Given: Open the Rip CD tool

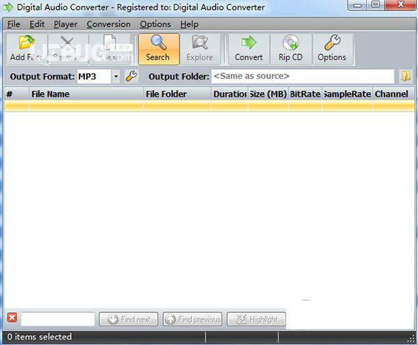Looking at the screenshot, I should click(x=291, y=49).
